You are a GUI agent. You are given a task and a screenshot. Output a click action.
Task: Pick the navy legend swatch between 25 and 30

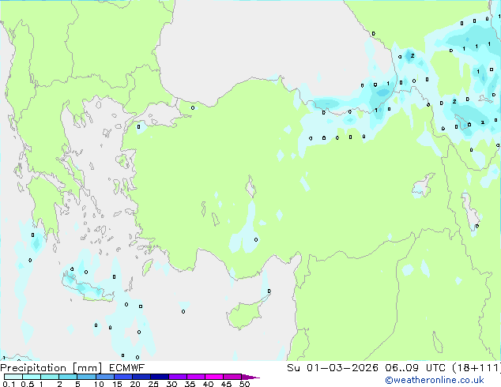(x=159, y=377)
